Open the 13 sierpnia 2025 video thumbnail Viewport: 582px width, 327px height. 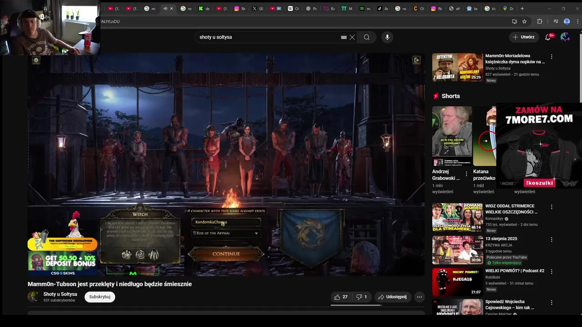point(457,250)
